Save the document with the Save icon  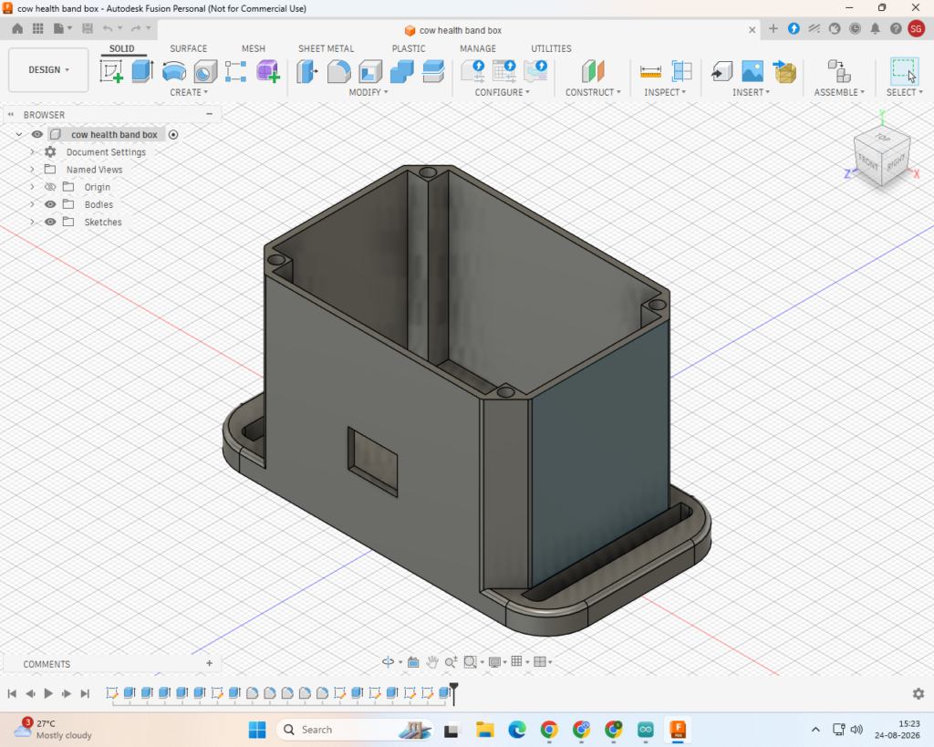[88, 28]
